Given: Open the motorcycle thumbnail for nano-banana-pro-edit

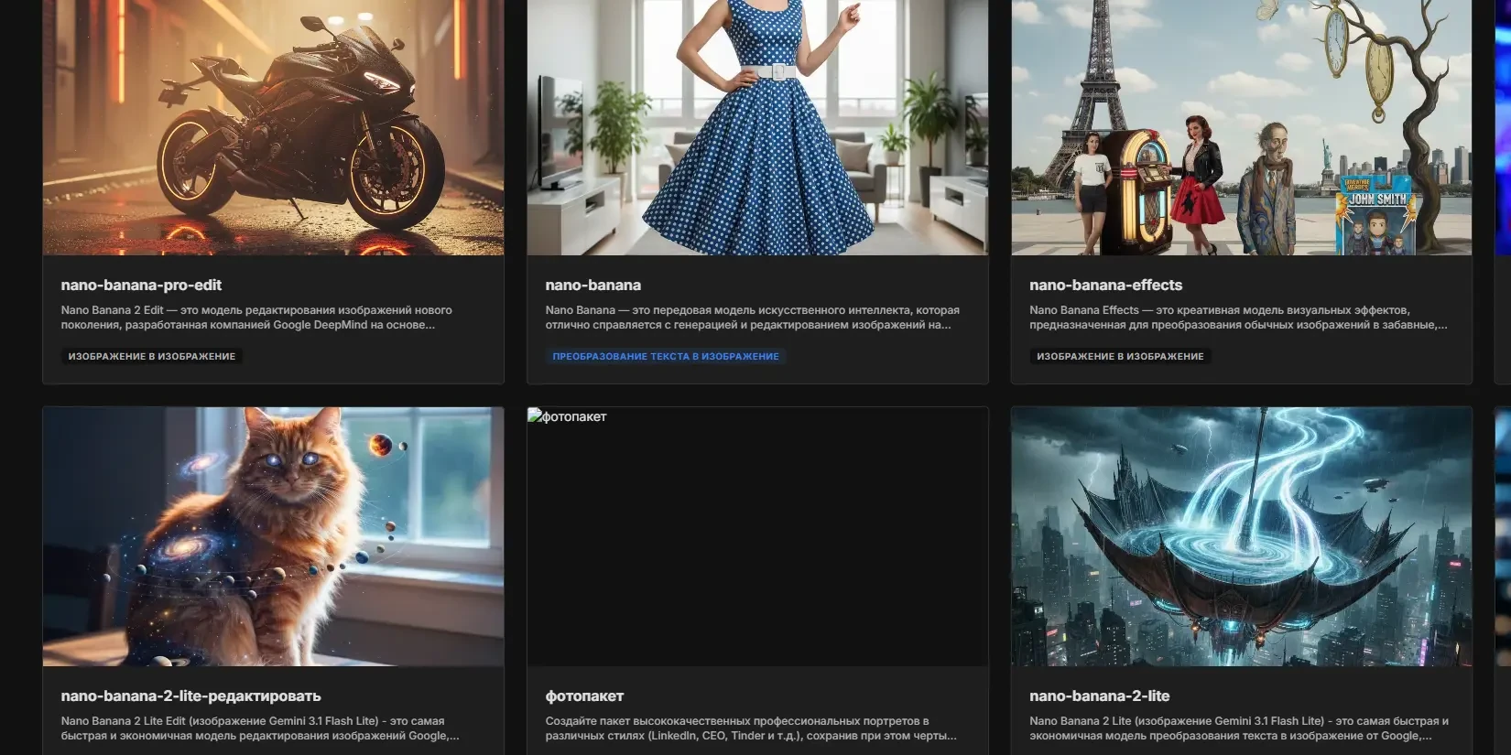Looking at the screenshot, I should pyautogui.click(x=273, y=127).
